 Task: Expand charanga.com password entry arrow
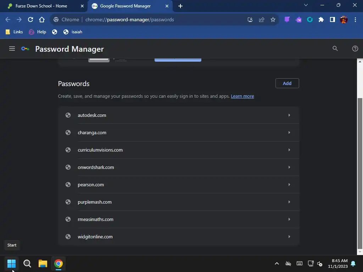point(289,132)
